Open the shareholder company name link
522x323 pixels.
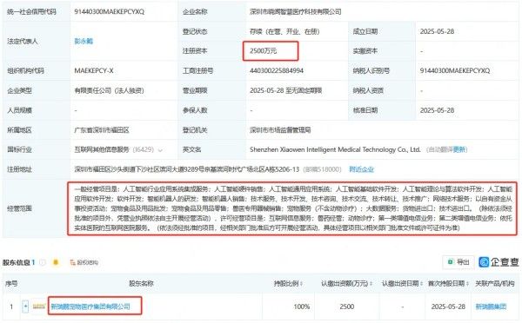pyautogui.click(x=90, y=307)
